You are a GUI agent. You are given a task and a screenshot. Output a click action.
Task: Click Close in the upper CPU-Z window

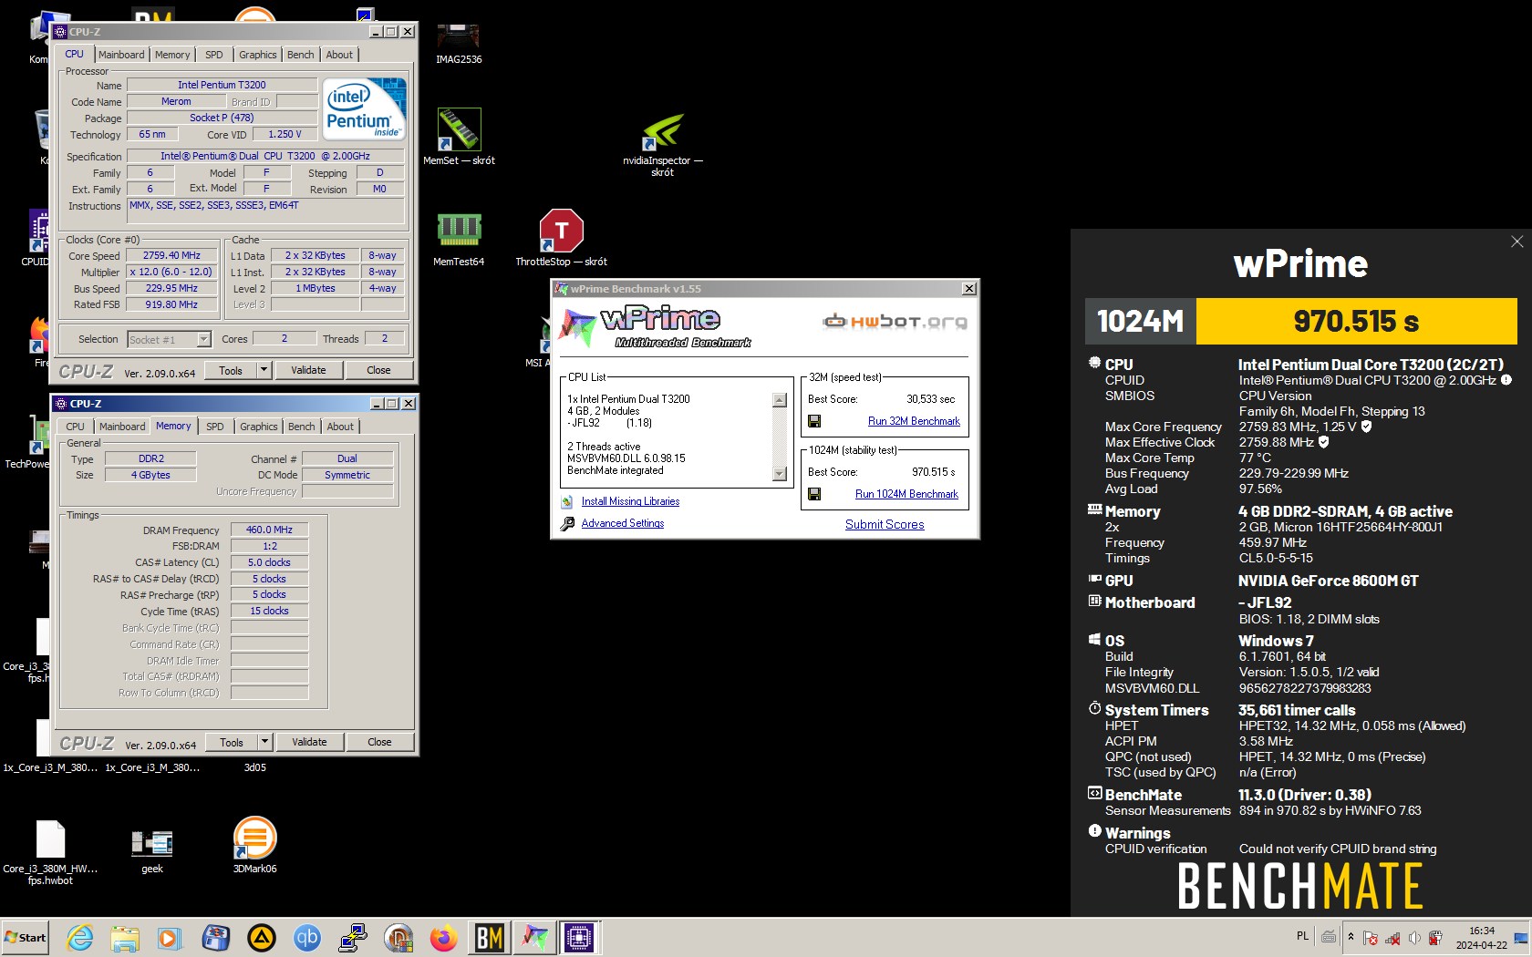coord(378,370)
